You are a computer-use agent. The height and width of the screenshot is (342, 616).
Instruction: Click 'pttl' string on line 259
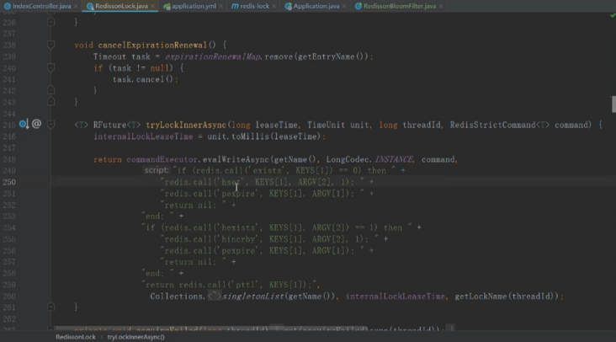point(245,285)
